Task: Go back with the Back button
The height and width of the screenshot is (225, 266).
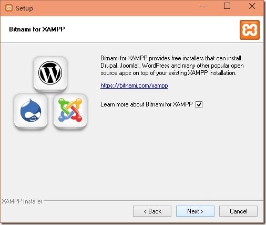Action: click(x=152, y=211)
